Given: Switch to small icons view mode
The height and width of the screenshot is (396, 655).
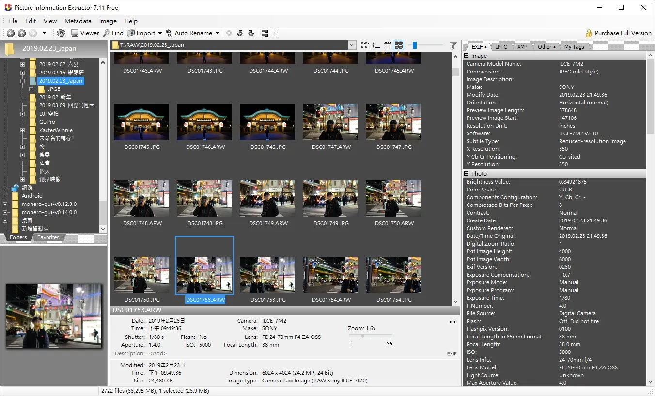Looking at the screenshot, I should point(365,45).
